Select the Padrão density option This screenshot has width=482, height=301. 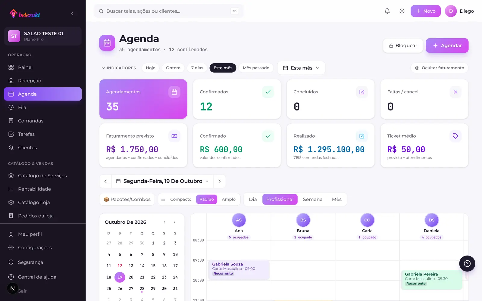pos(207,199)
